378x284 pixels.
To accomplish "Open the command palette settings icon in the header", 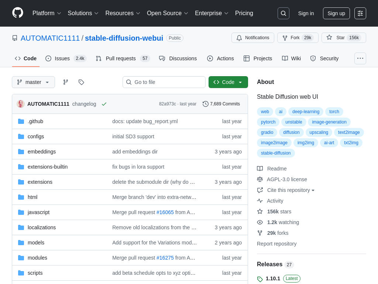I will (360, 13).
